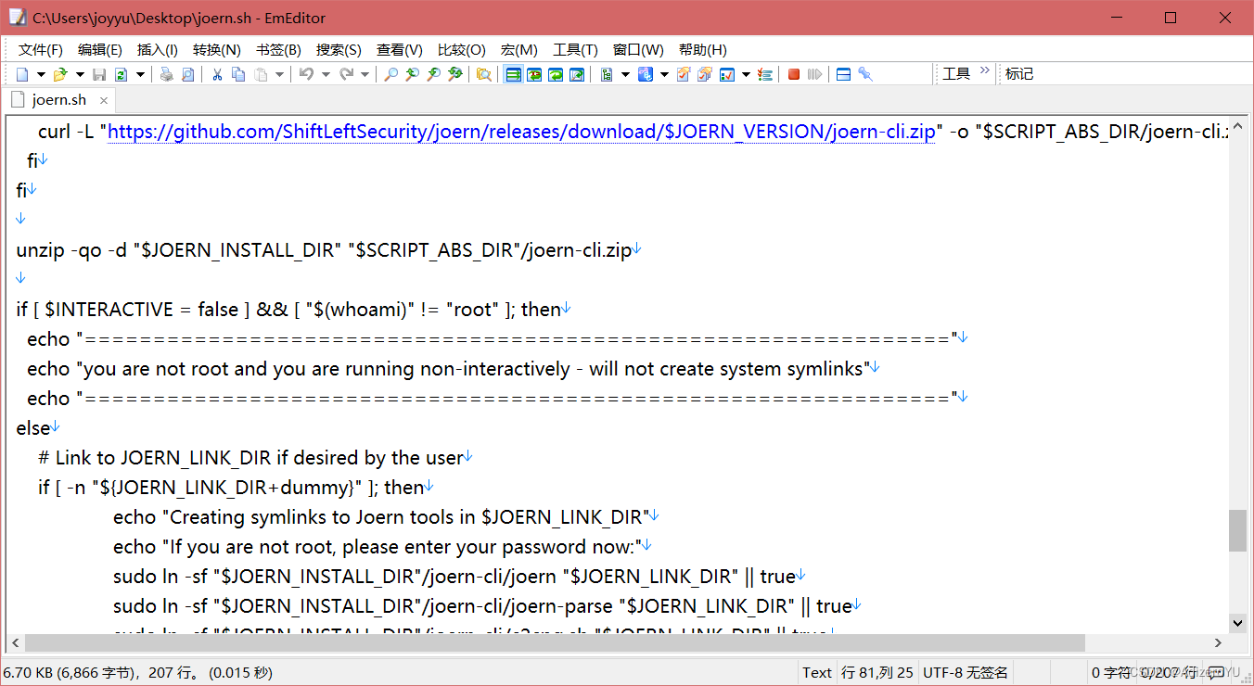Toggle the word wrap mode icon
This screenshot has height=686, width=1254.
tap(514, 73)
